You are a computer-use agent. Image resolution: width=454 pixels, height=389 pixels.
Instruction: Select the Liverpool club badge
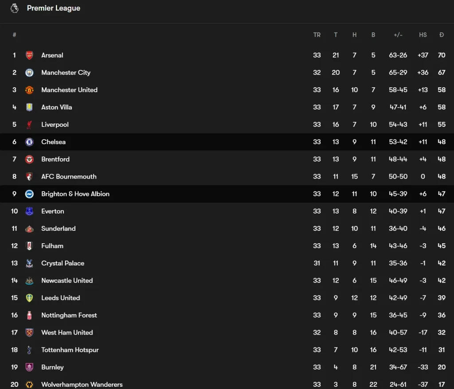[30, 124]
